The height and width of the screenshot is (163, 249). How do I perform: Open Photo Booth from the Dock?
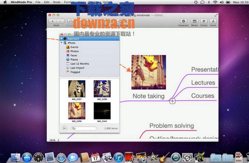(129, 157)
